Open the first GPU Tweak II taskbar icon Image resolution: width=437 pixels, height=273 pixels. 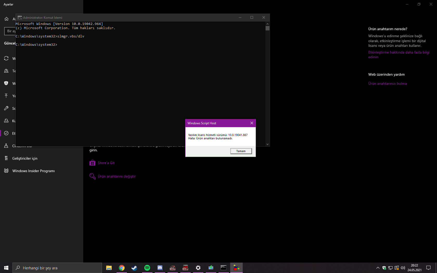tap(173, 268)
